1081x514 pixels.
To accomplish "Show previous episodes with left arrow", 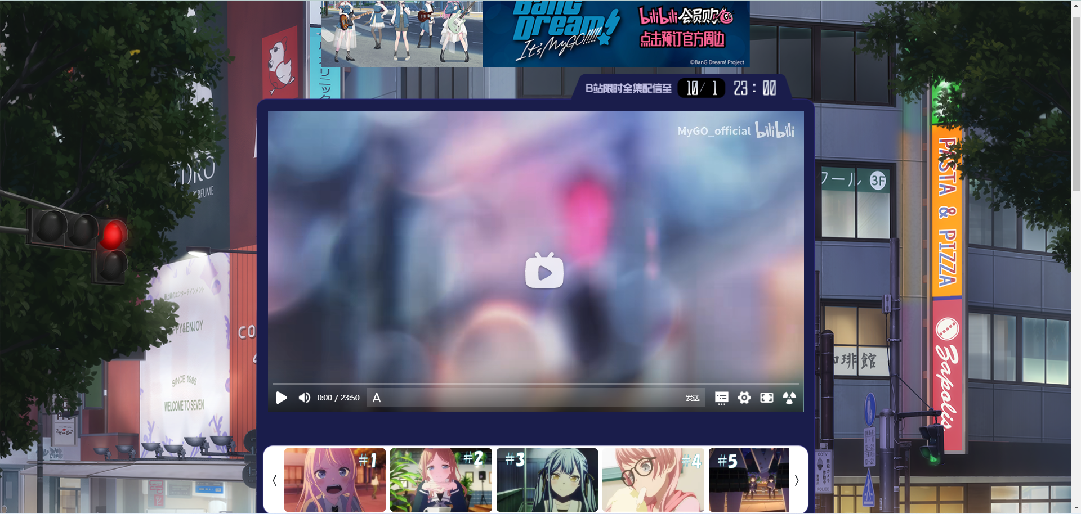I will 275,480.
